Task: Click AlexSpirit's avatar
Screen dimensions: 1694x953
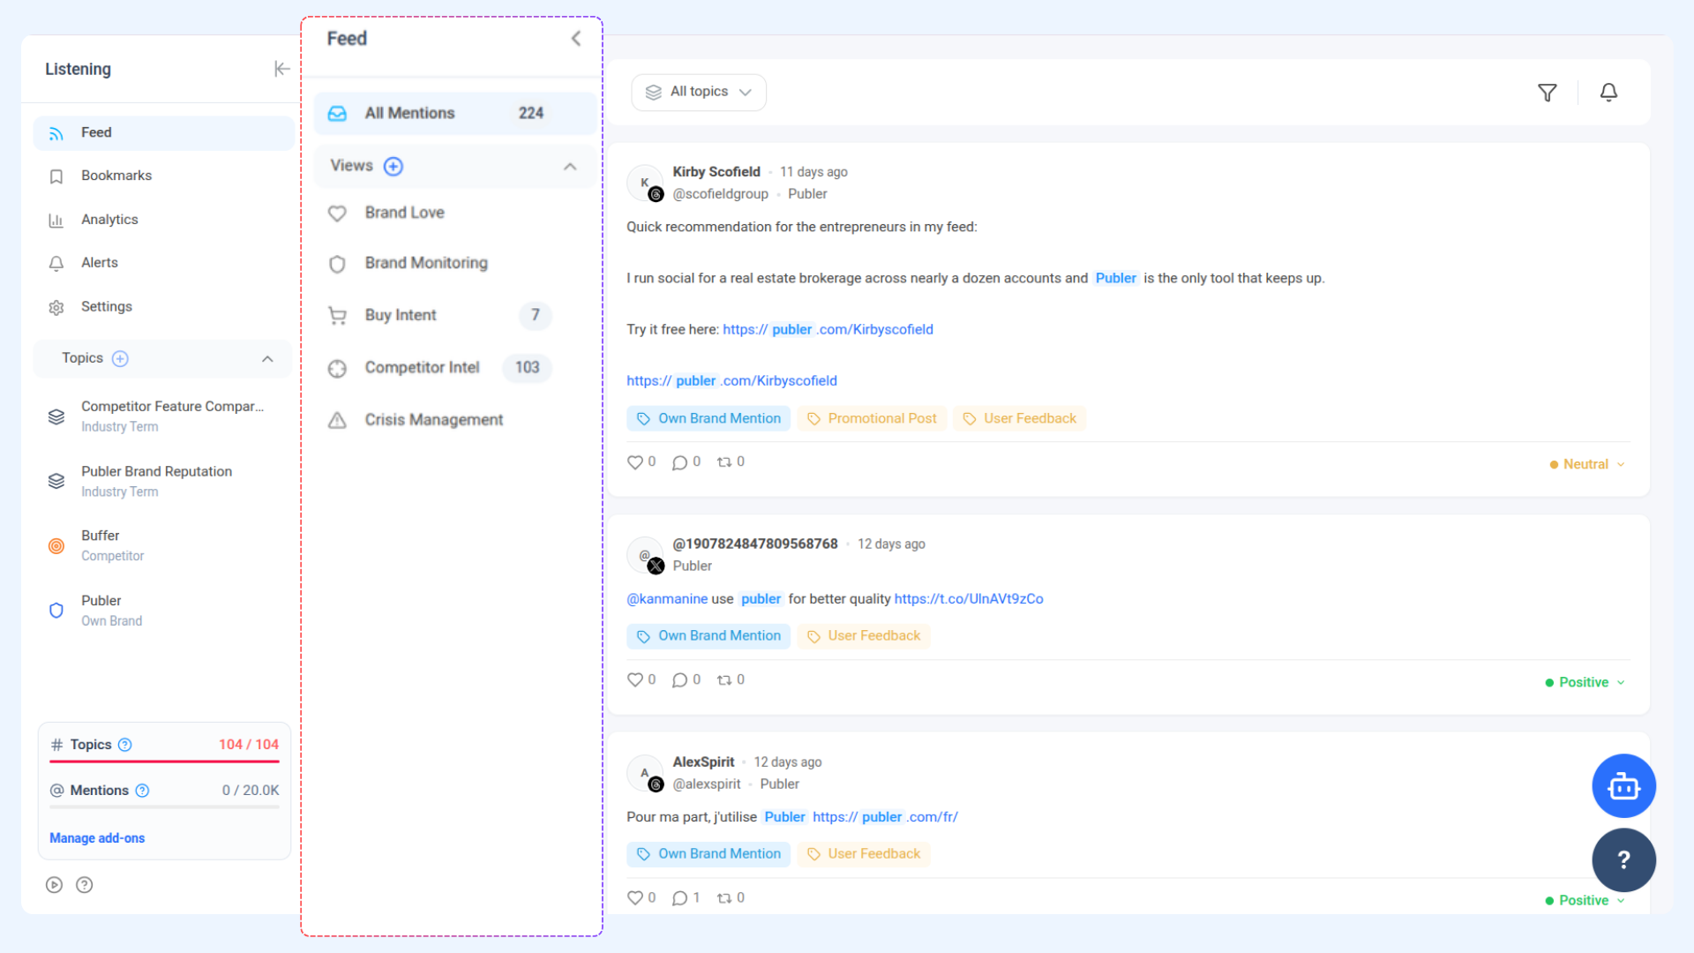Action: tap(645, 773)
